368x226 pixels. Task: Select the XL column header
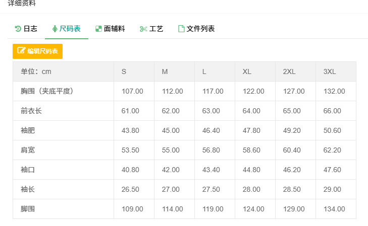pyautogui.click(x=247, y=71)
